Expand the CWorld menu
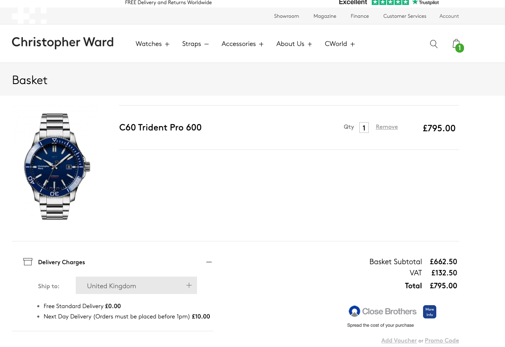The image size is (505, 347). (x=340, y=44)
